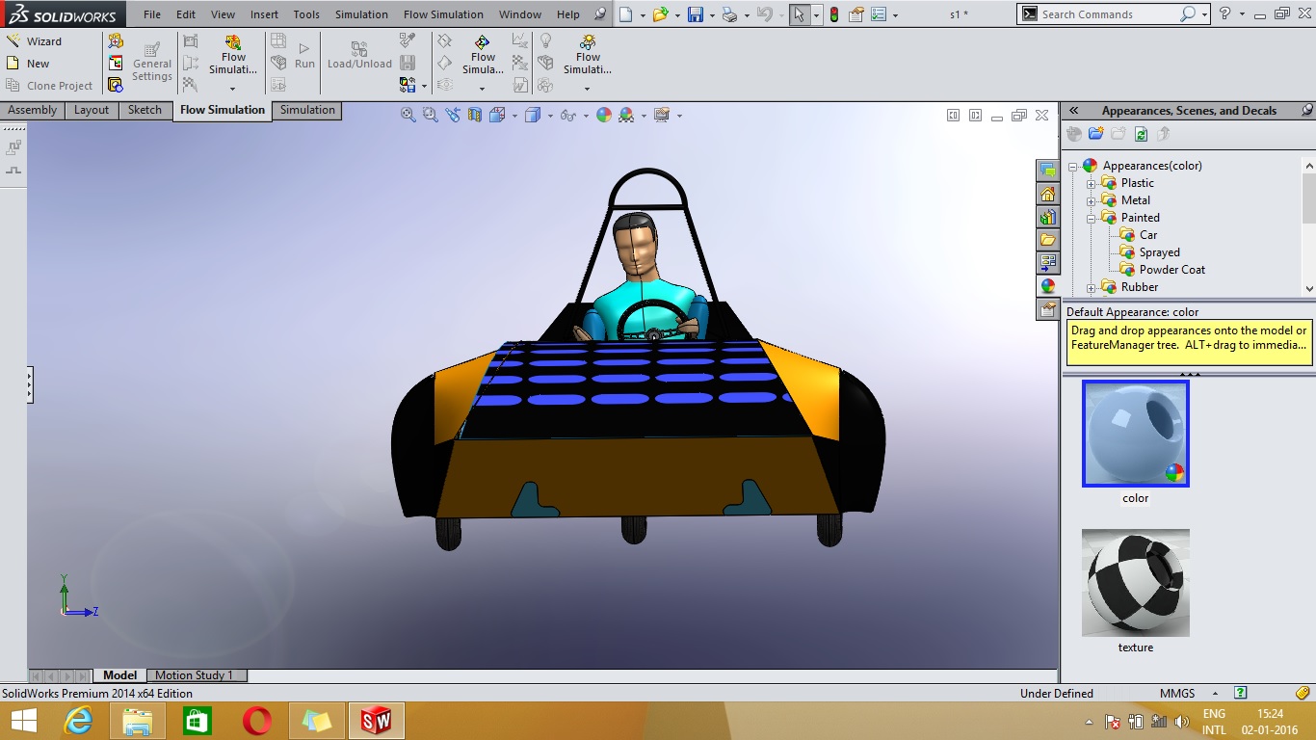Image resolution: width=1316 pixels, height=740 pixels.
Task: Toggle the menu bar pin icon
Action: click(x=601, y=14)
